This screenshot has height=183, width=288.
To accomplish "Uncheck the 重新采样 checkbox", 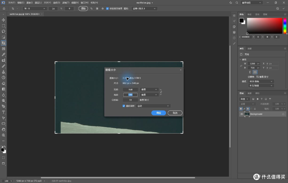I will click(x=124, y=106).
